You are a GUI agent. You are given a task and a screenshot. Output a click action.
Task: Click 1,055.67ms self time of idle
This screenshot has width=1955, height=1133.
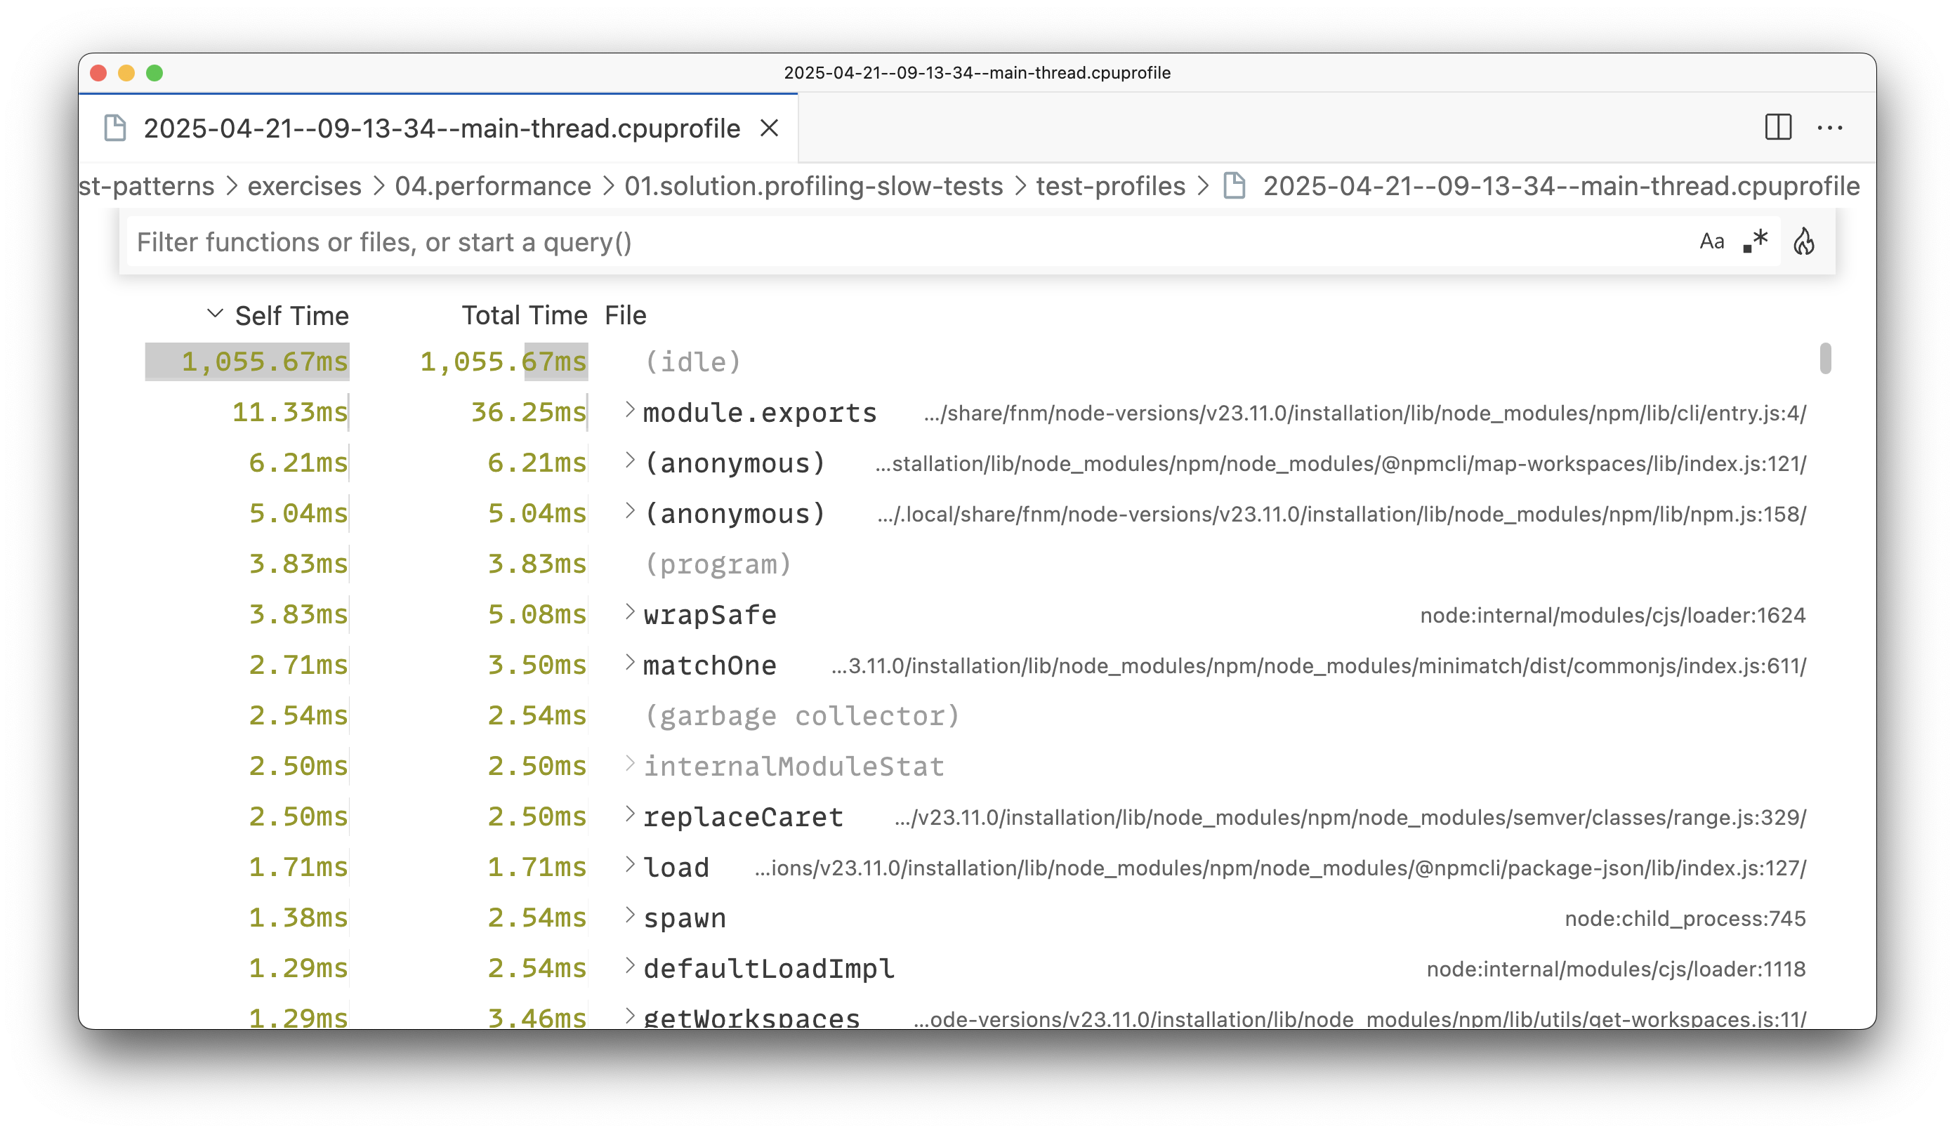pos(265,362)
